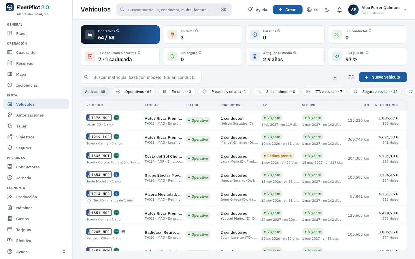Focus the global search field in the header

coord(174,10)
